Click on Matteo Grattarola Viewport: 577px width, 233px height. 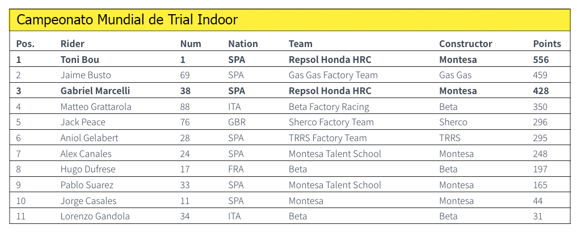point(96,107)
